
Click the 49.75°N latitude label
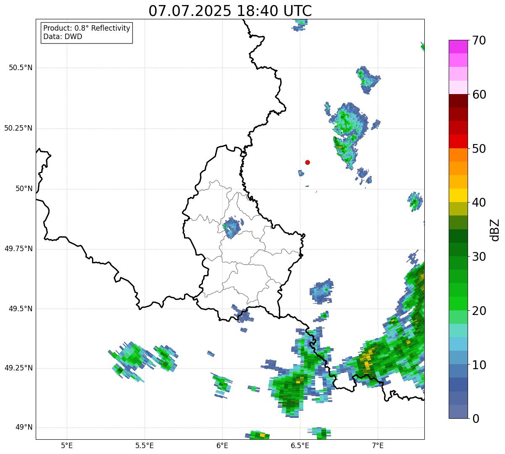18,249
